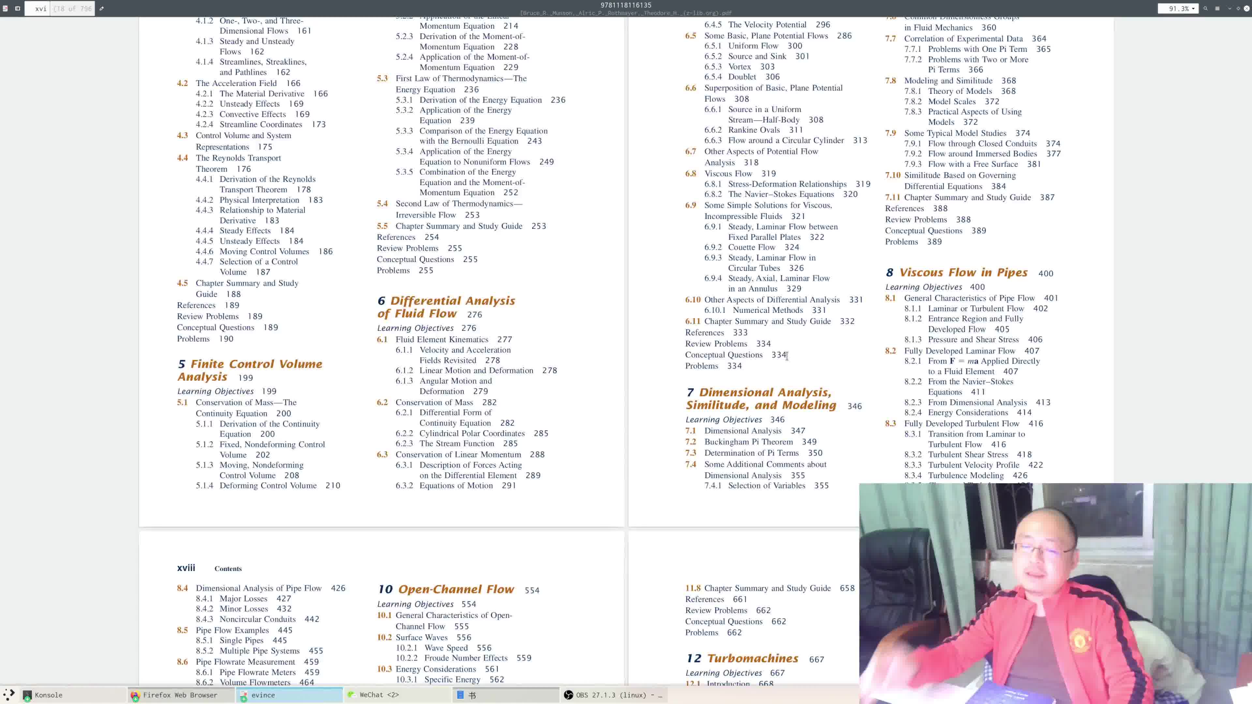The image size is (1252, 704).
Task: Click entry 4.2 The Acceleration Field
Action: (x=239, y=83)
